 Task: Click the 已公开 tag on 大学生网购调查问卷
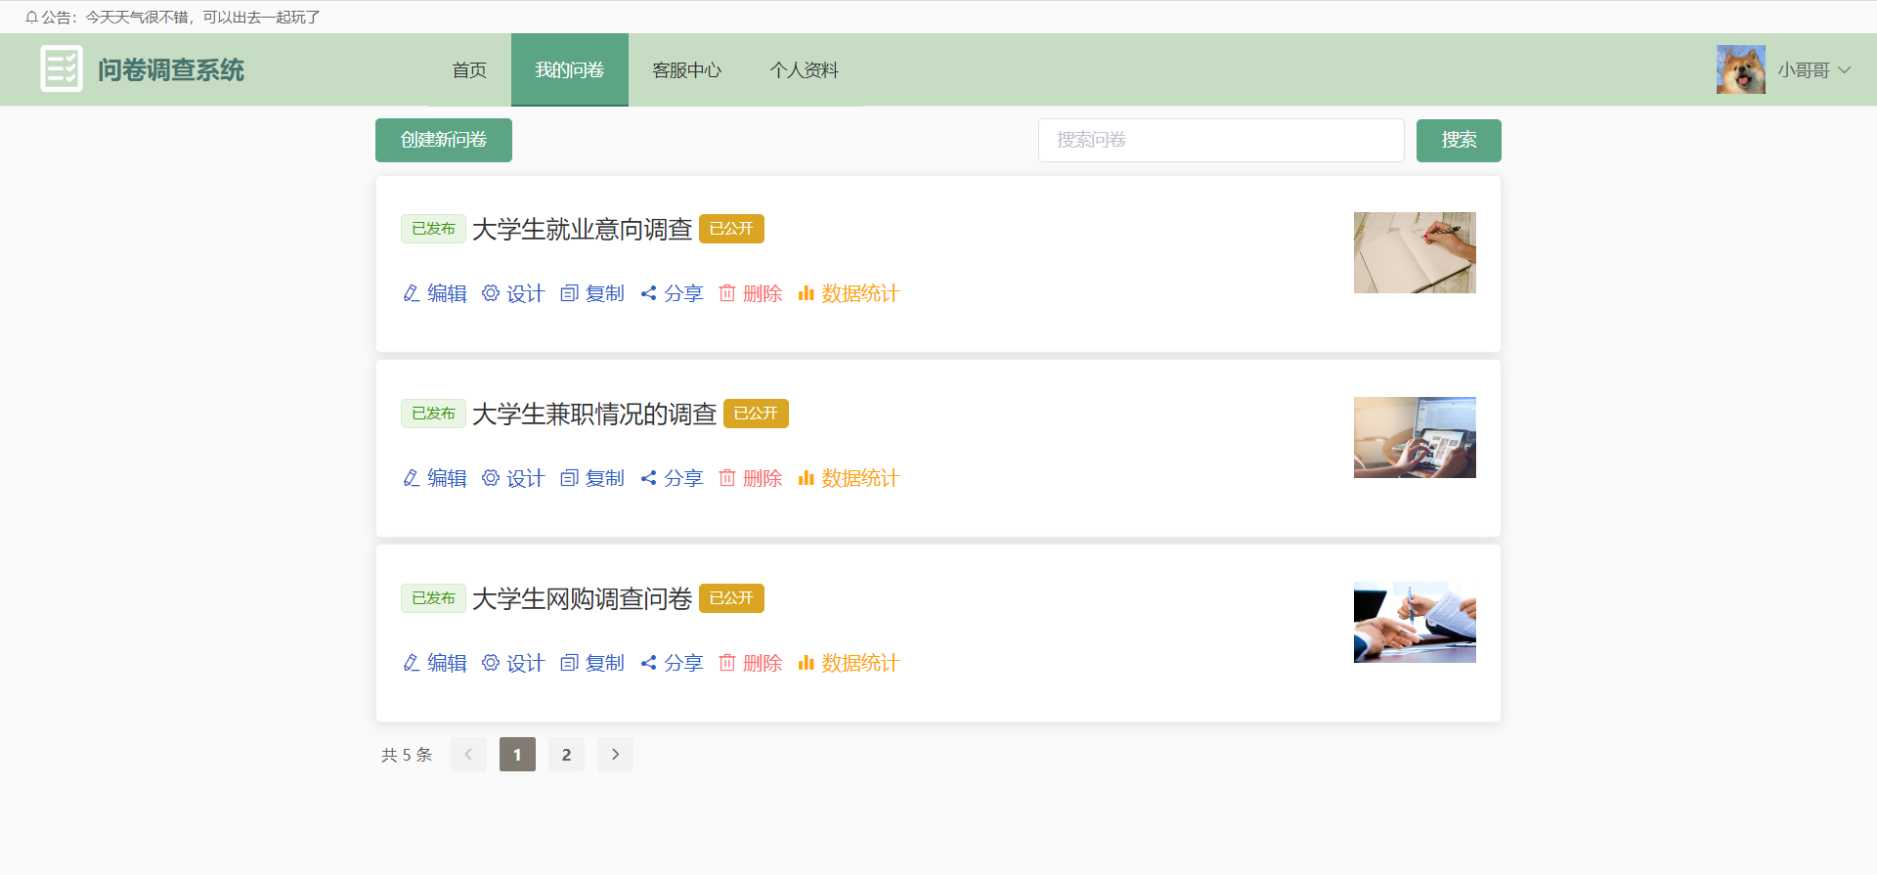click(731, 598)
